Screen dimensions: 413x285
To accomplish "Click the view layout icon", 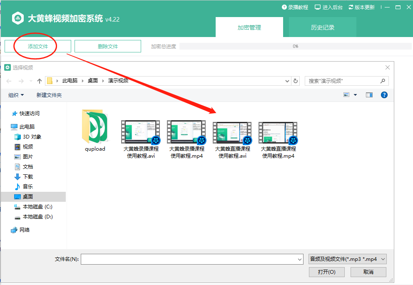I will pyautogui.click(x=346, y=95).
